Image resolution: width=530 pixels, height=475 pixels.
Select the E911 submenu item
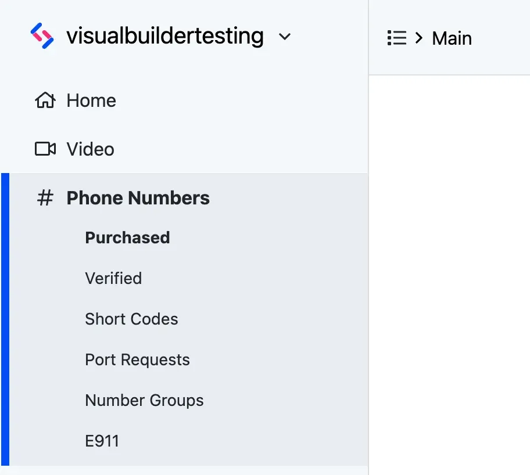102,441
